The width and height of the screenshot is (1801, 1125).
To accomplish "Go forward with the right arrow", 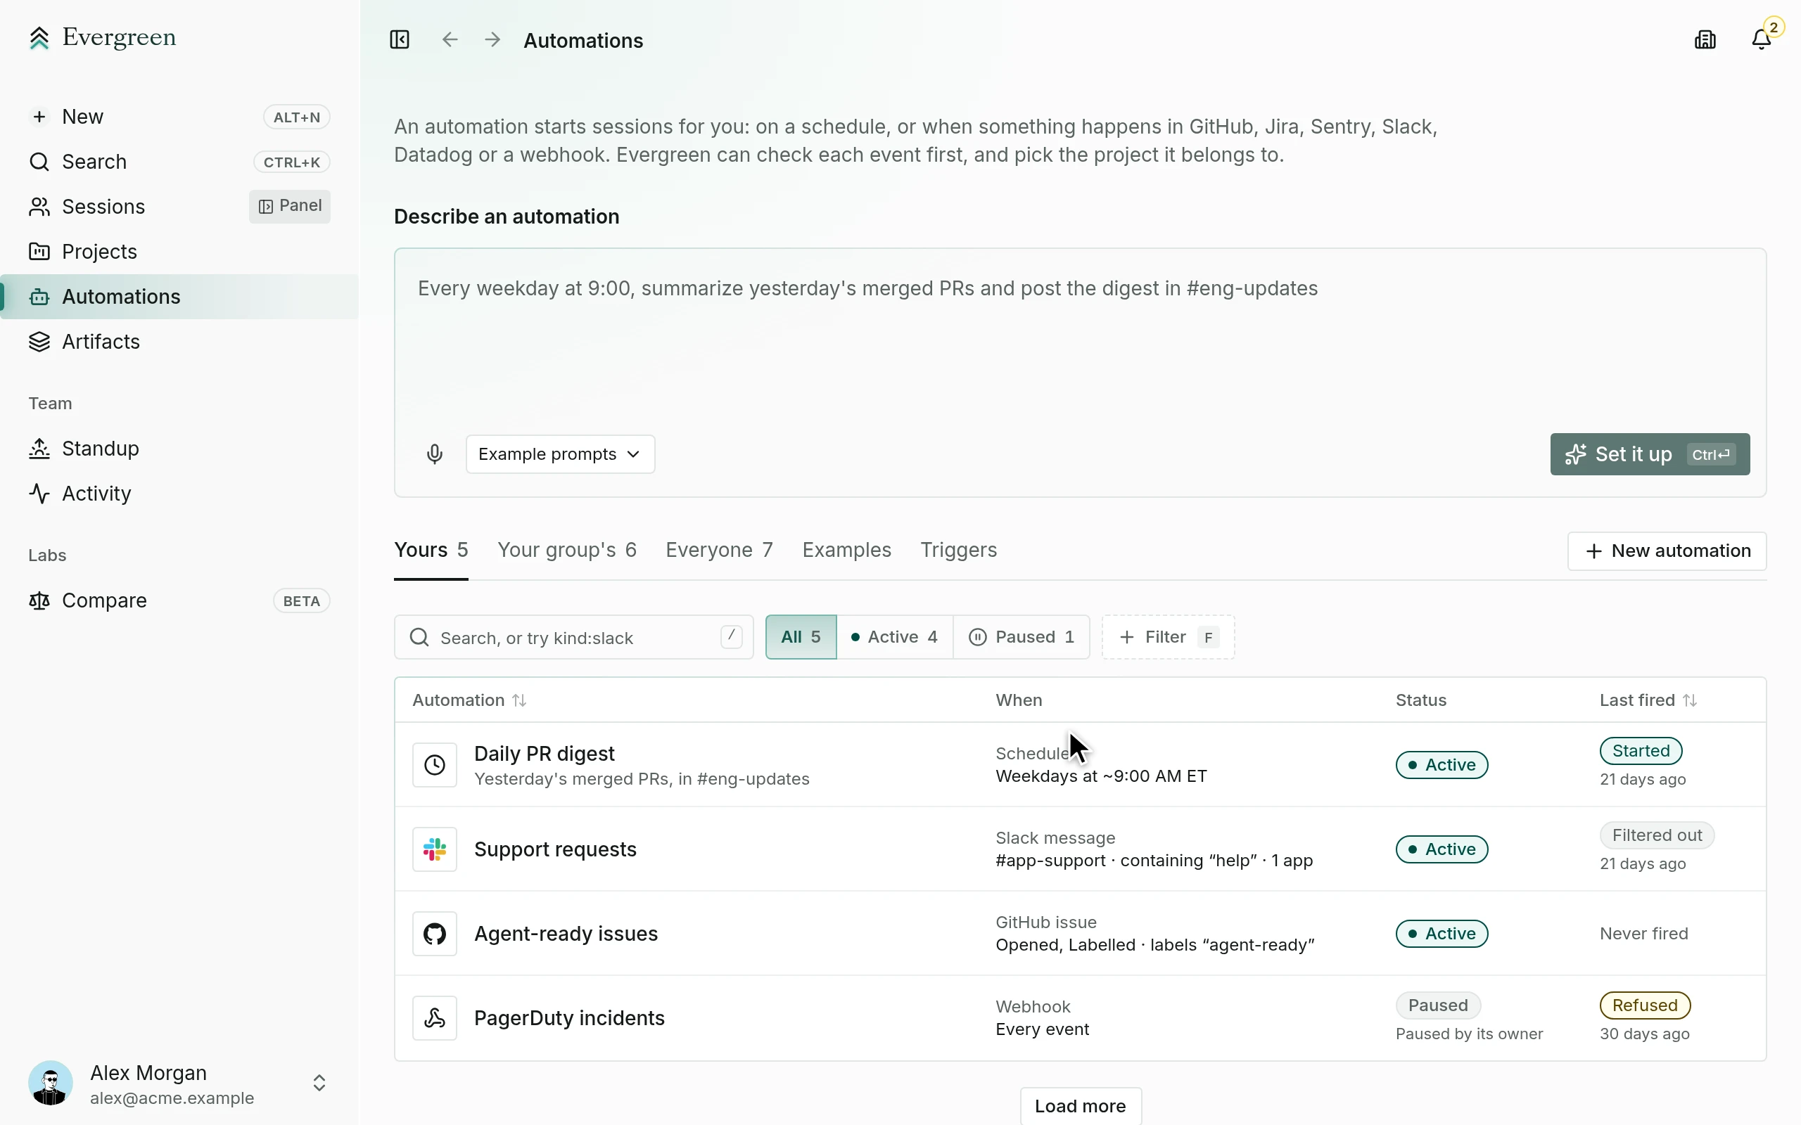I will tap(492, 39).
